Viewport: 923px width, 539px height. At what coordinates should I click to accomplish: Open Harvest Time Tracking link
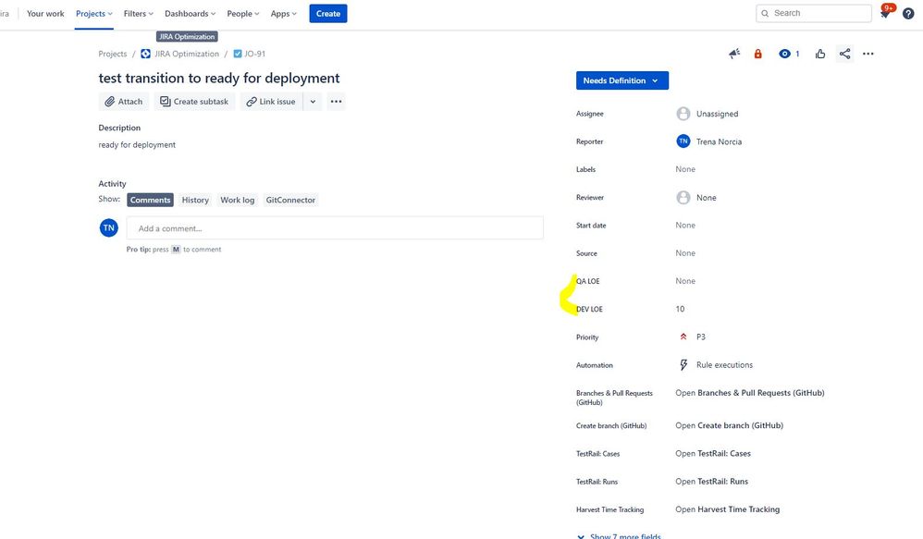tap(728, 509)
